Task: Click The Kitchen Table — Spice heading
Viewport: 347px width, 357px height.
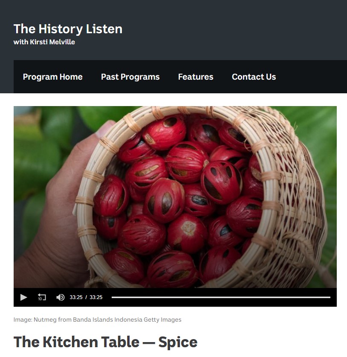Action: coord(105,342)
